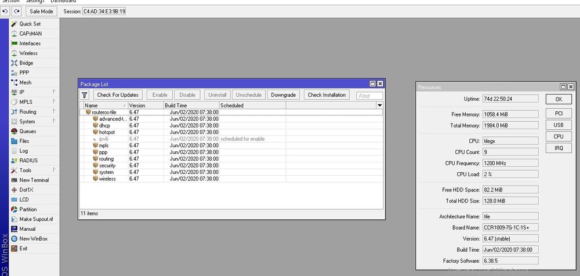Expand the Routing submenu
The height and width of the screenshot is (276, 580).
coord(27,112)
